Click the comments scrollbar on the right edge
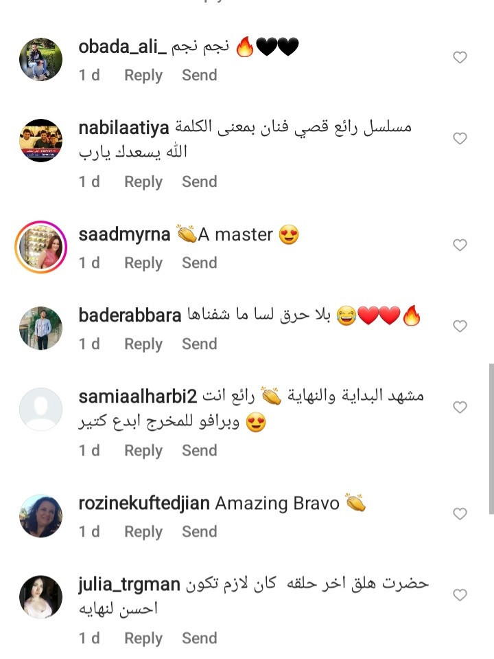This screenshot has height=659, width=494. point(491,439)
